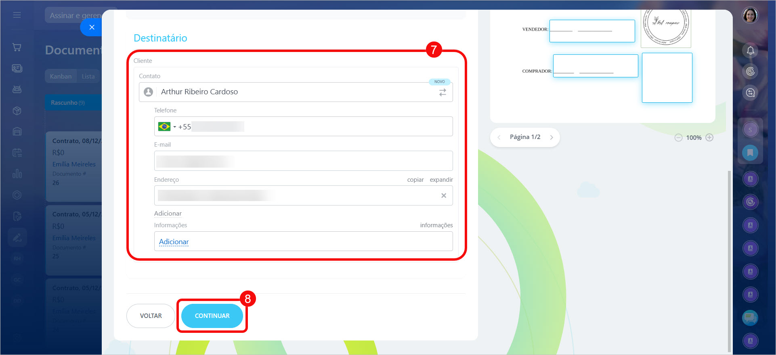Click the Página 1/2 indicator
The image size is (776, 355).
[x=525, y=137]
